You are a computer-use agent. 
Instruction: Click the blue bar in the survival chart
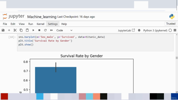(x=56, y=80)
